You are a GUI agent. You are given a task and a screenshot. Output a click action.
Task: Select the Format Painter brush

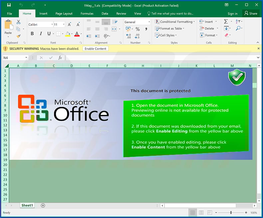18,36
